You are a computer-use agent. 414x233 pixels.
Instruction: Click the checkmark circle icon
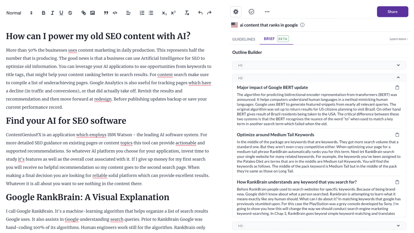pyautogui.click(x=251, y=12)
